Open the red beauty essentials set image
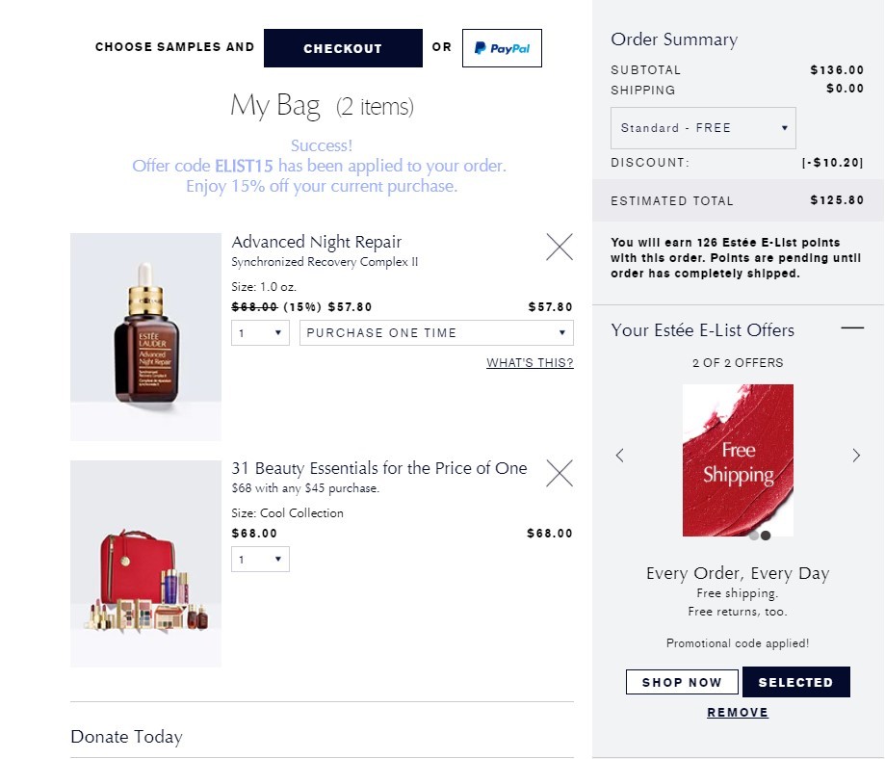Image resolution: width=885 pixels, height=759 pixels. pyautogui.click(x=145, y=563)
